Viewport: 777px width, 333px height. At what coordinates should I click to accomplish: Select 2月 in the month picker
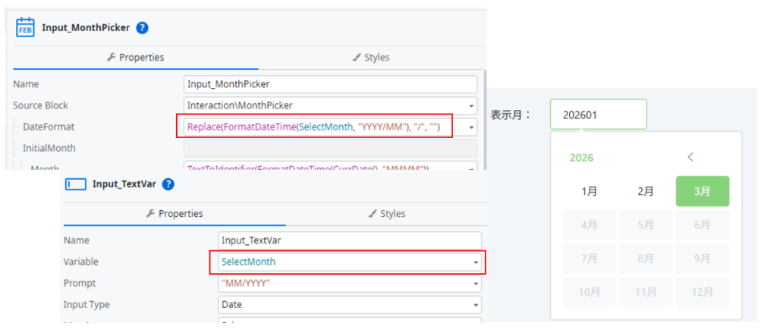coord(646,192)
